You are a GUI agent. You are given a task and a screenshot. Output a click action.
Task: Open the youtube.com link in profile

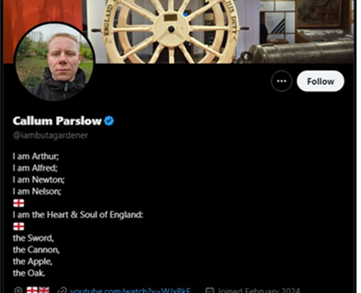130,290
